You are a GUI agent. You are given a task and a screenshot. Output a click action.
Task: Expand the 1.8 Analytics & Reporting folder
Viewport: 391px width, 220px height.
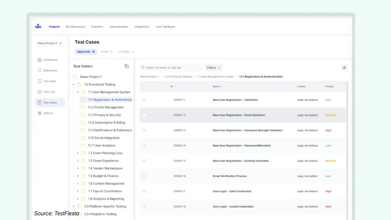78,199
